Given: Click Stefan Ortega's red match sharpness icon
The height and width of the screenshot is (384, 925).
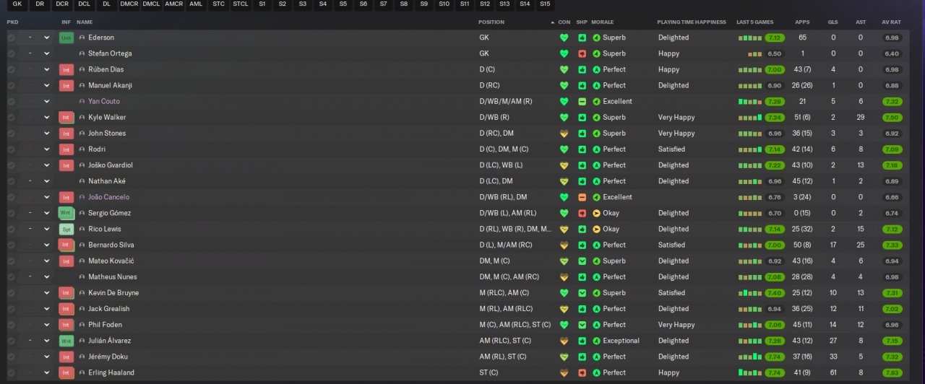Looking at the screenshot, I should [582, 53].
